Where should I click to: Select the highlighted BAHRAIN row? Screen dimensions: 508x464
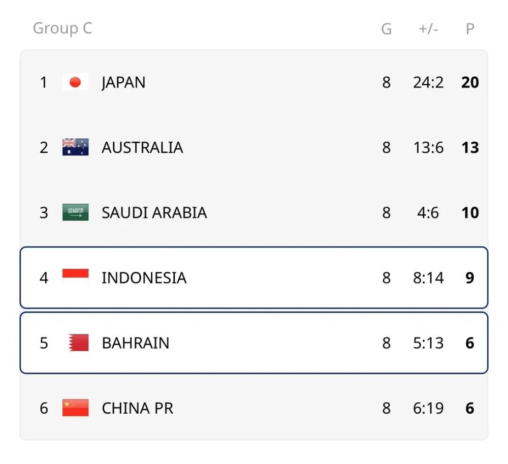(254, 343)
